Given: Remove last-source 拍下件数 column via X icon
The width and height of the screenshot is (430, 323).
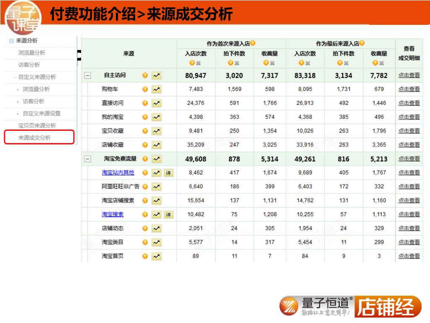Looking at the screenshot, I should (346, 63).
